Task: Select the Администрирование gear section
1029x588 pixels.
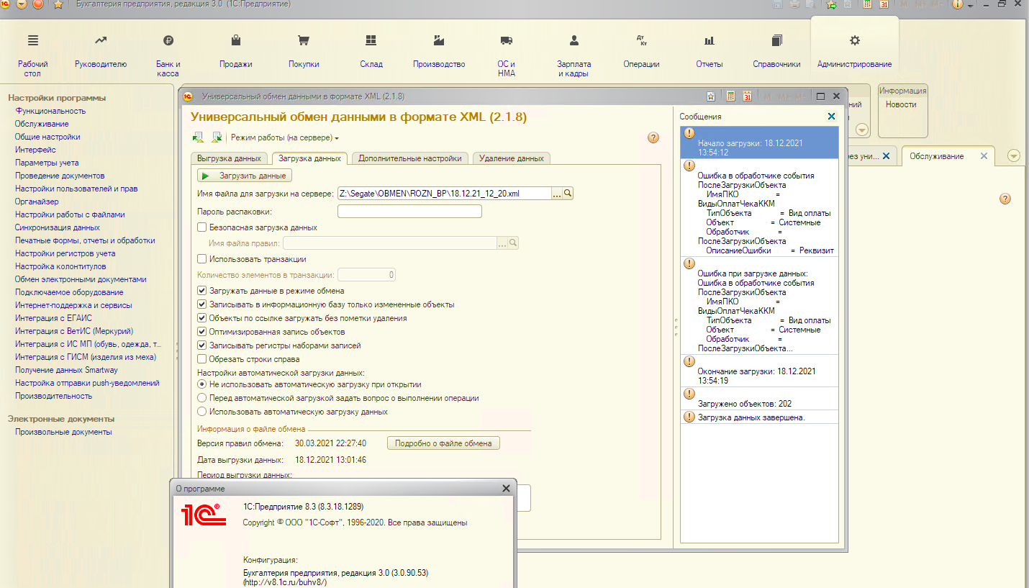Action: point(855,40)
